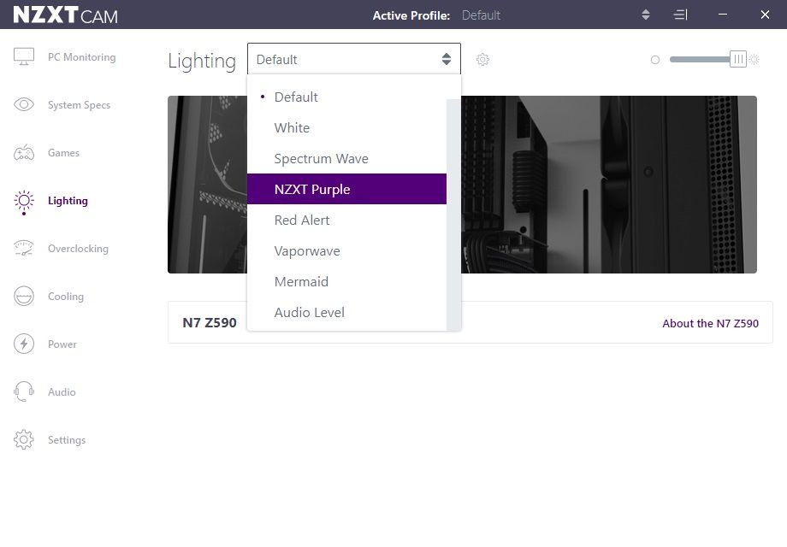Open the Cooling page
The image size is (787, 547).
(66, 297)
